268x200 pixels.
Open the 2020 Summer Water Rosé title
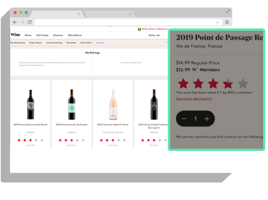pyautogui.click(x=113, y=125)
